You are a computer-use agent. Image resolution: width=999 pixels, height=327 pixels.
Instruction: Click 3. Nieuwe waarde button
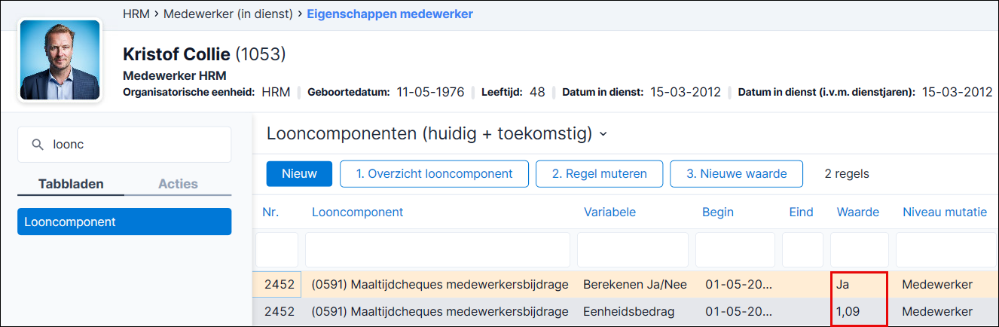pos(736,173)
